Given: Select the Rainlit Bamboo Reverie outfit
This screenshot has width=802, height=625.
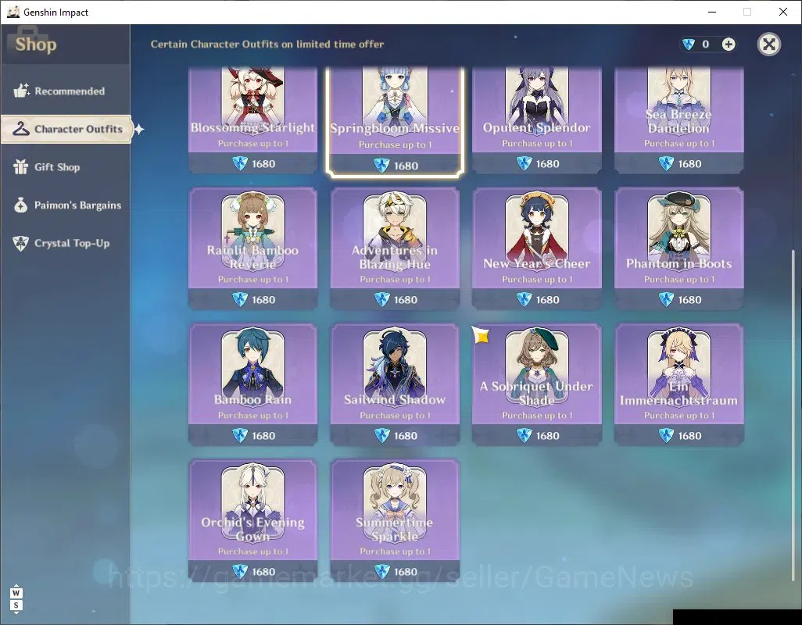Looking at the screenshot, I should pos(252,248).
